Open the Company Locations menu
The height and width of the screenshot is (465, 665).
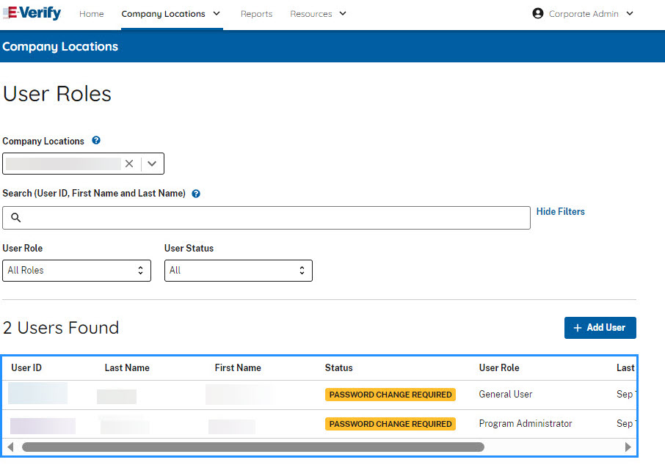[x=163, y=14]
